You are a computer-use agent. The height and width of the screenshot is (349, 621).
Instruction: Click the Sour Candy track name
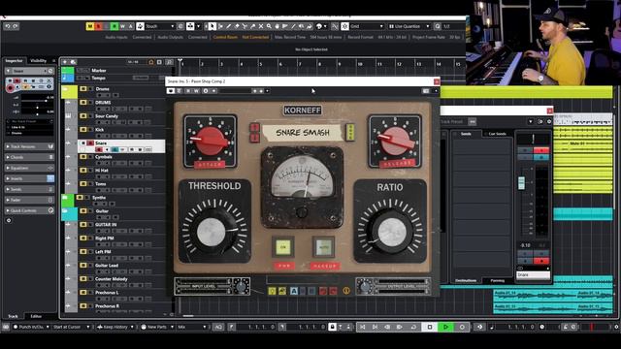pyautogui.click(x=107, y=116)
